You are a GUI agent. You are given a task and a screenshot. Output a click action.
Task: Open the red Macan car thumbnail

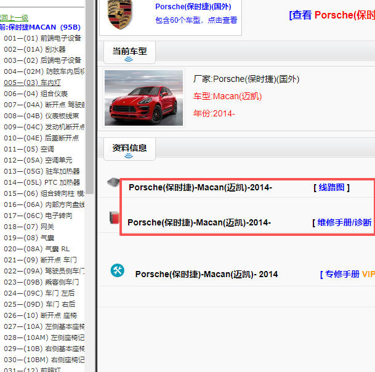[x=143, y=97]
